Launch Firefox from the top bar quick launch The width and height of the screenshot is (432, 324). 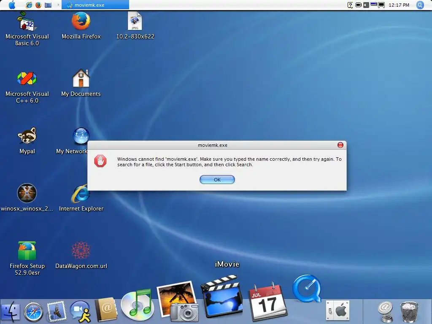tap(38, 5)
